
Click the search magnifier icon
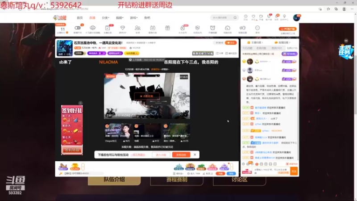235,17
